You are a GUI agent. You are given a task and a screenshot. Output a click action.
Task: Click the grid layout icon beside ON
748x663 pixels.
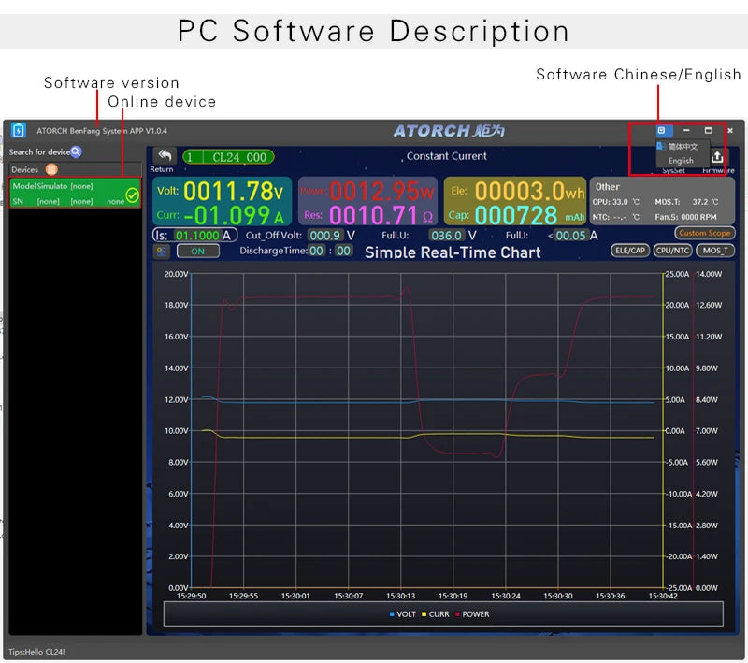tap(161, 252)
